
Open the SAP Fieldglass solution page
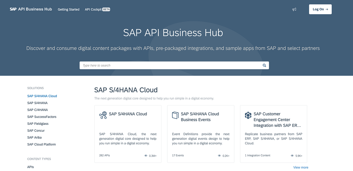[x=38, y=123]
